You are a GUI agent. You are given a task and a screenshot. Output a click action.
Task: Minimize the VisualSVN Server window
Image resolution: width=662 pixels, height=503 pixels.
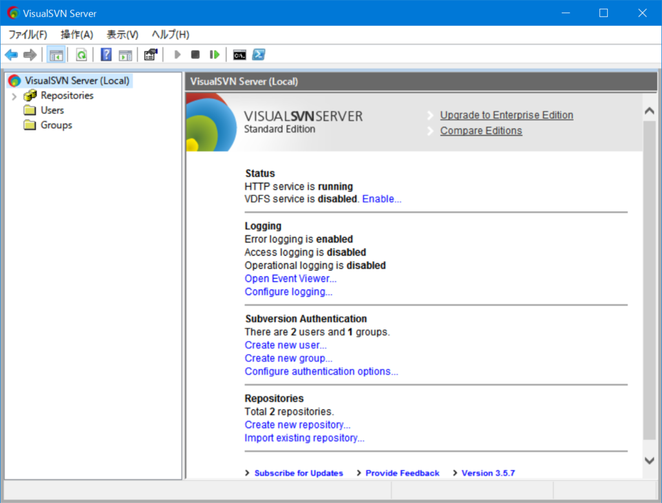[566, 13]
